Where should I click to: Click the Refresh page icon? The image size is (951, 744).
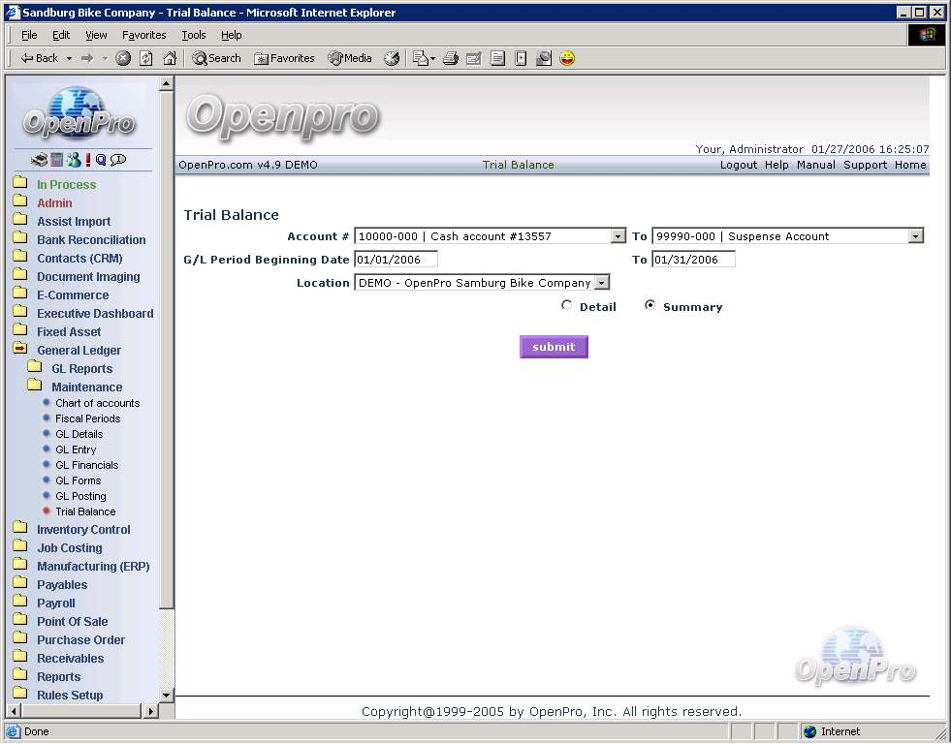click(x=146, y=58)
